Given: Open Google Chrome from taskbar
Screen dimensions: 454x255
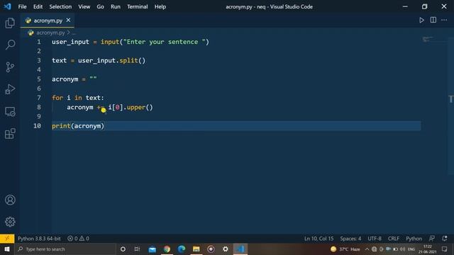Looking at the screenshot, I should pos(167,249).
